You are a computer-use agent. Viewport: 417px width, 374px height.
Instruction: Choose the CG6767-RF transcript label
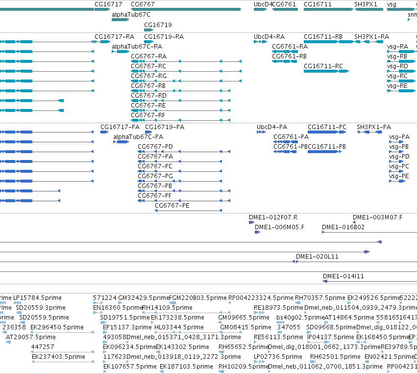coord(148,116)
